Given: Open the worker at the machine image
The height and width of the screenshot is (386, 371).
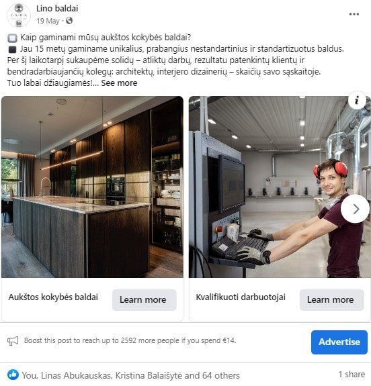Looking at the screenshot, I should point(280,187).
